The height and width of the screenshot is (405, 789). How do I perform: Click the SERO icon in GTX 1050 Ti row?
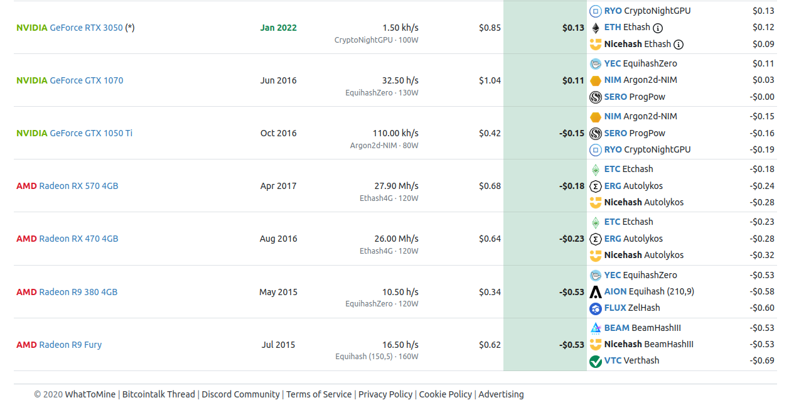pyautogui.click(x=596, y=133)
